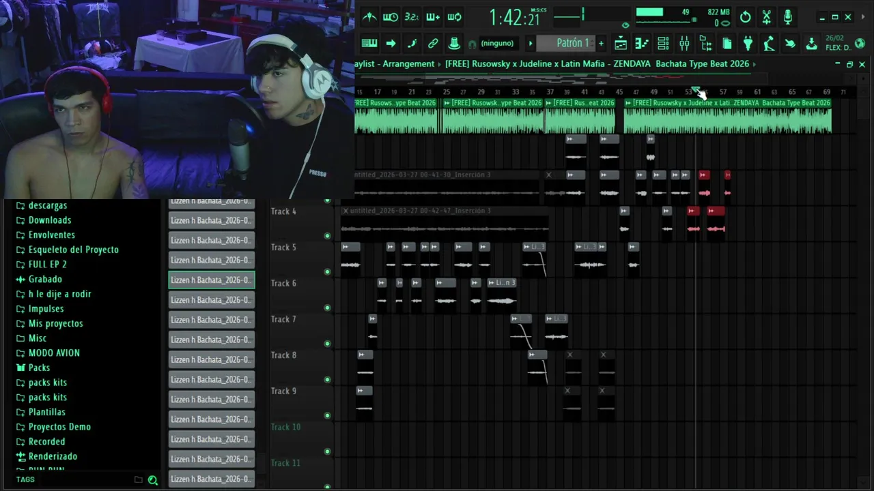Image resolution: width=874 pixels, height=491 pixels.
Task: Click the magnifier search icon in browser
Action: pos(153,480)
